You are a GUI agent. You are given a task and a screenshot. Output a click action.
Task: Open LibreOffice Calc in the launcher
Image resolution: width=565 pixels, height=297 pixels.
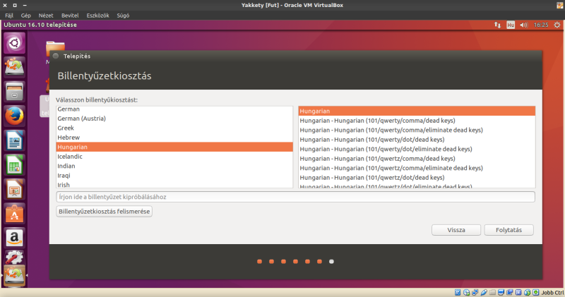pos(15,164)
